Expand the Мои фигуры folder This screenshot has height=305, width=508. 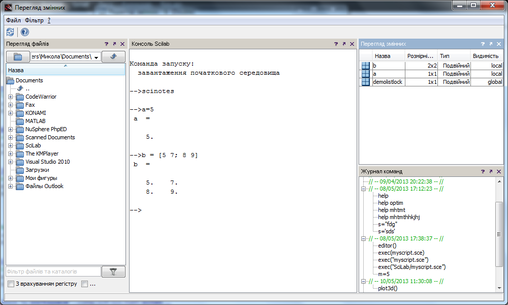[x=10, y=178]
